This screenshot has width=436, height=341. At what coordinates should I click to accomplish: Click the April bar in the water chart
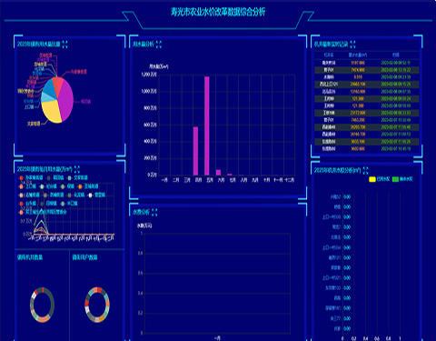(x=195, y=151)
